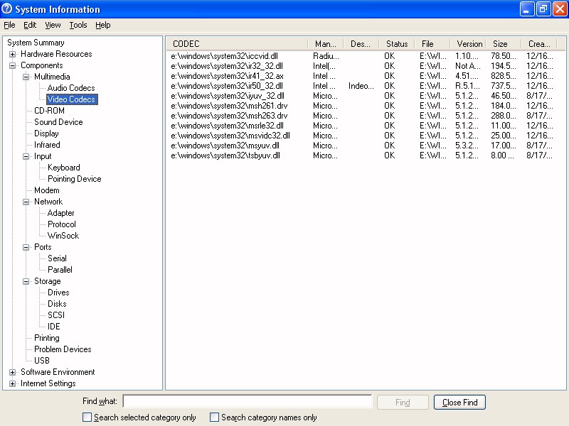
Task: Click the System Information title bar icon
Action: click(7, 9)
